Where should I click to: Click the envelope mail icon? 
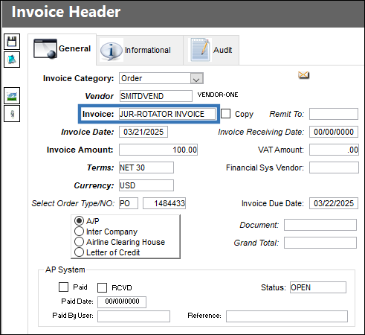click(x=303, y=74)
